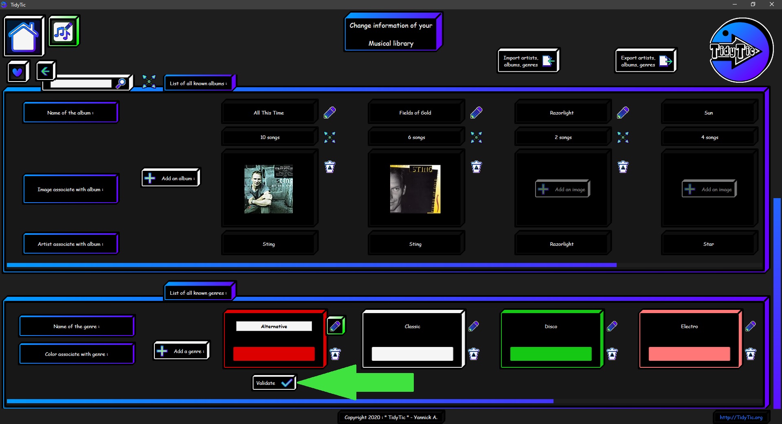
Task: Add an image to Razorlight album
Action: tap(562, 189)
